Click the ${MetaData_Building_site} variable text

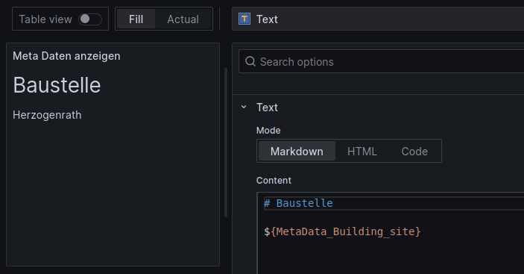[342, 231]
